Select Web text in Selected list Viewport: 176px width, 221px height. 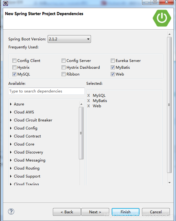[97, 106]
